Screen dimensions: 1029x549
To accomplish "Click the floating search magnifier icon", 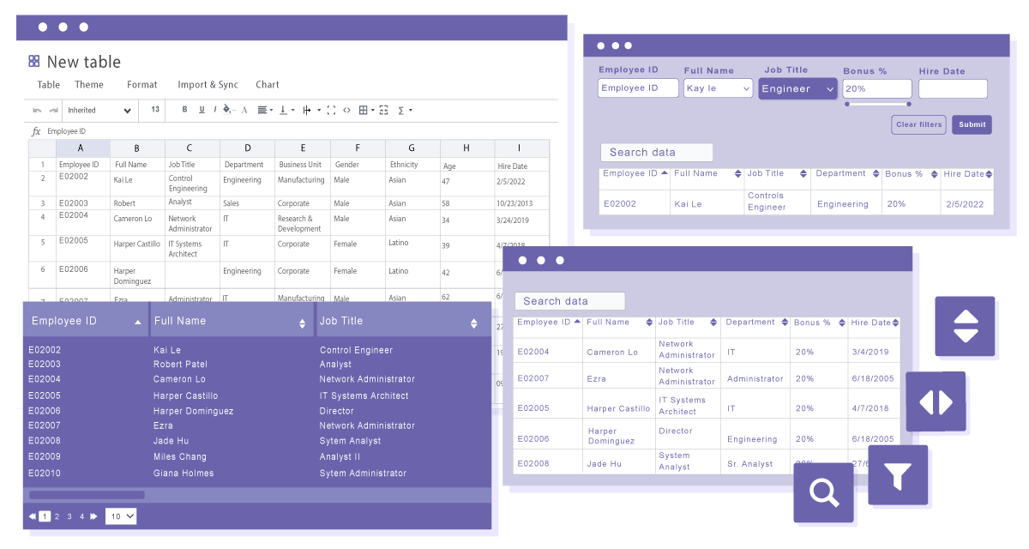I will pos(824,492).
